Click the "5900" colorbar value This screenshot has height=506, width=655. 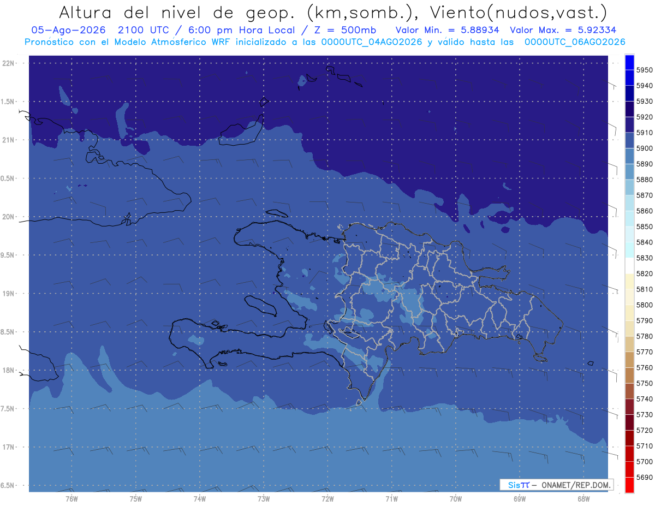tap(644, 148)
